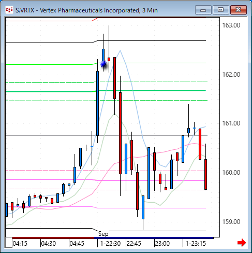Select the last red candle at right edge
This screenshot has width=252, height=253.
click(x=206, y=175)
